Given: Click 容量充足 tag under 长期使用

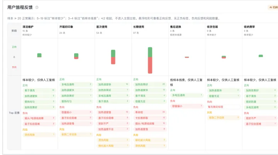Looking at the screenshot, I should pyautogui.click(x=150, y=101).
